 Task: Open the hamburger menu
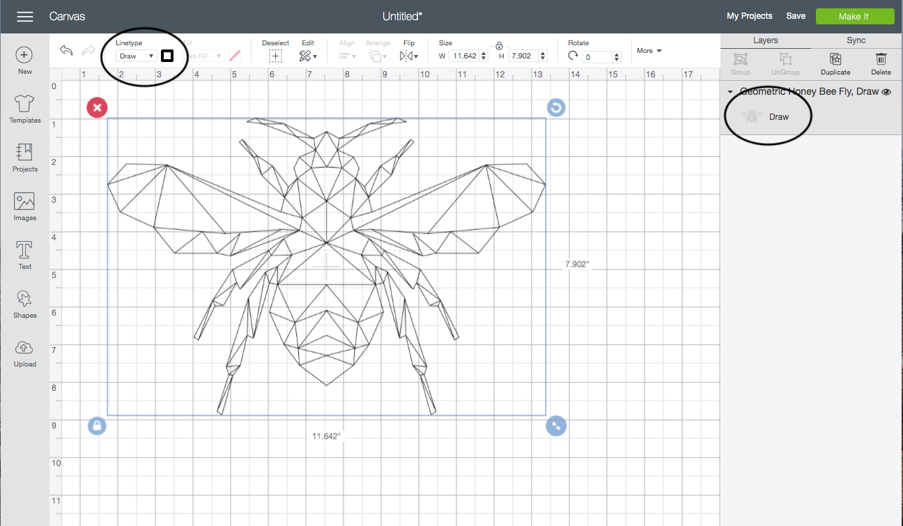(25, 16)
